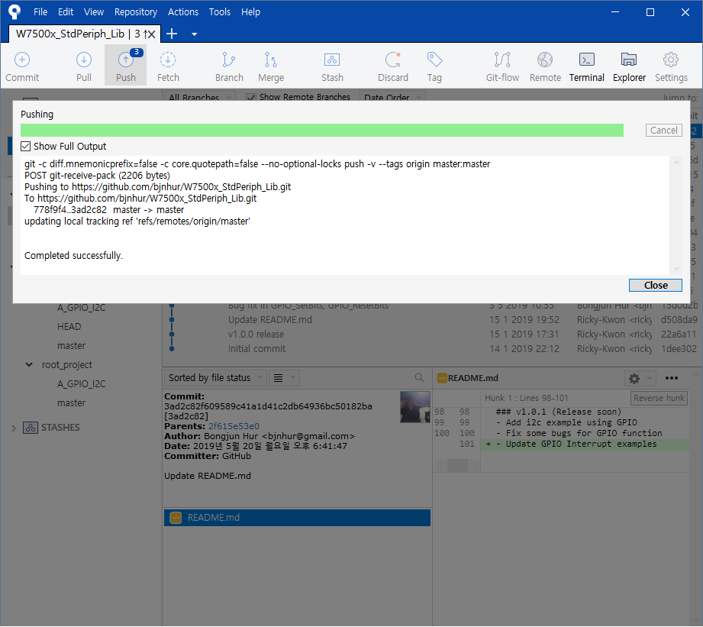Click the Reverse hunk button
The image size is (703, 627).
(659, 398)
